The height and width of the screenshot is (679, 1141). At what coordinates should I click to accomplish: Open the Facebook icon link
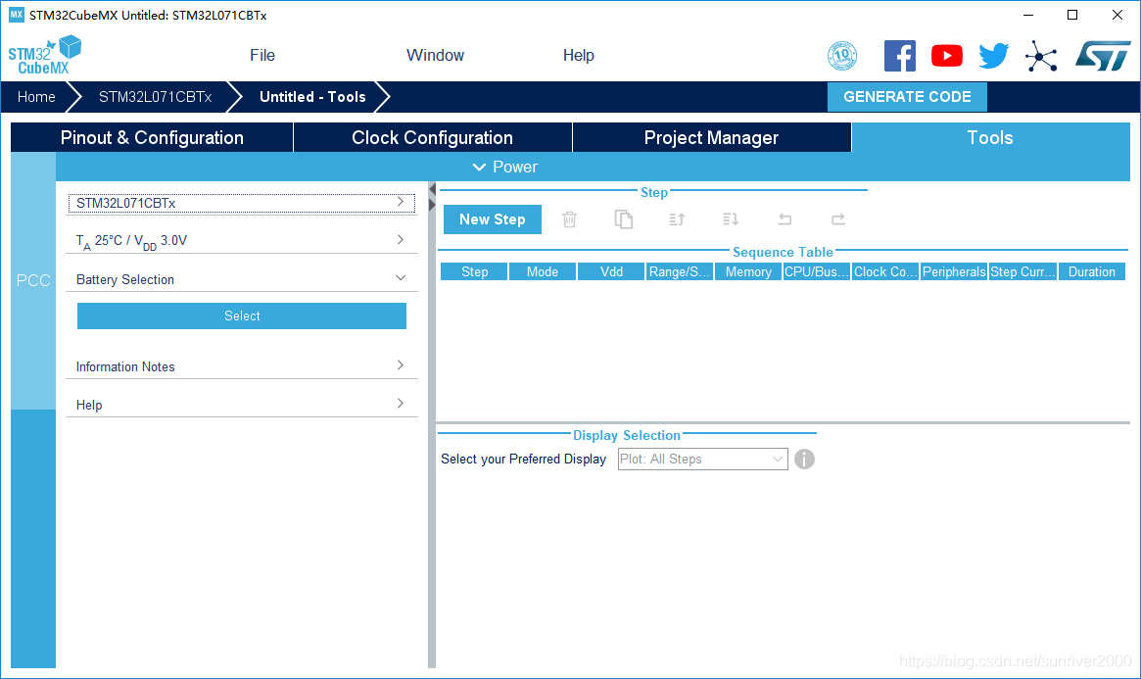(x=899, y=56)
